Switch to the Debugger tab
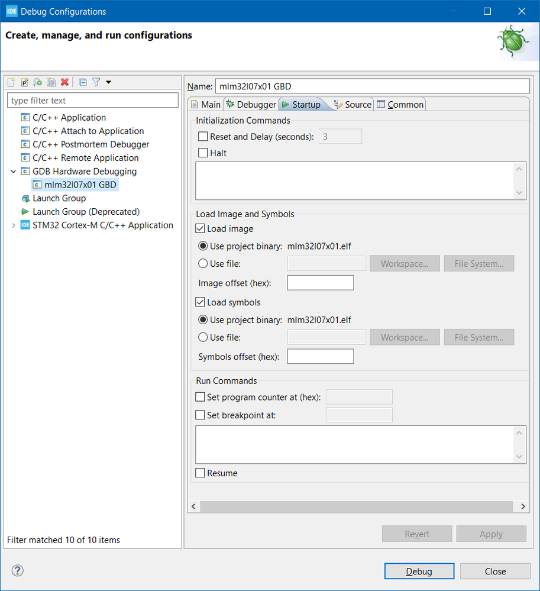Viewport: 540px width, 591px height. tap(251, 104)
